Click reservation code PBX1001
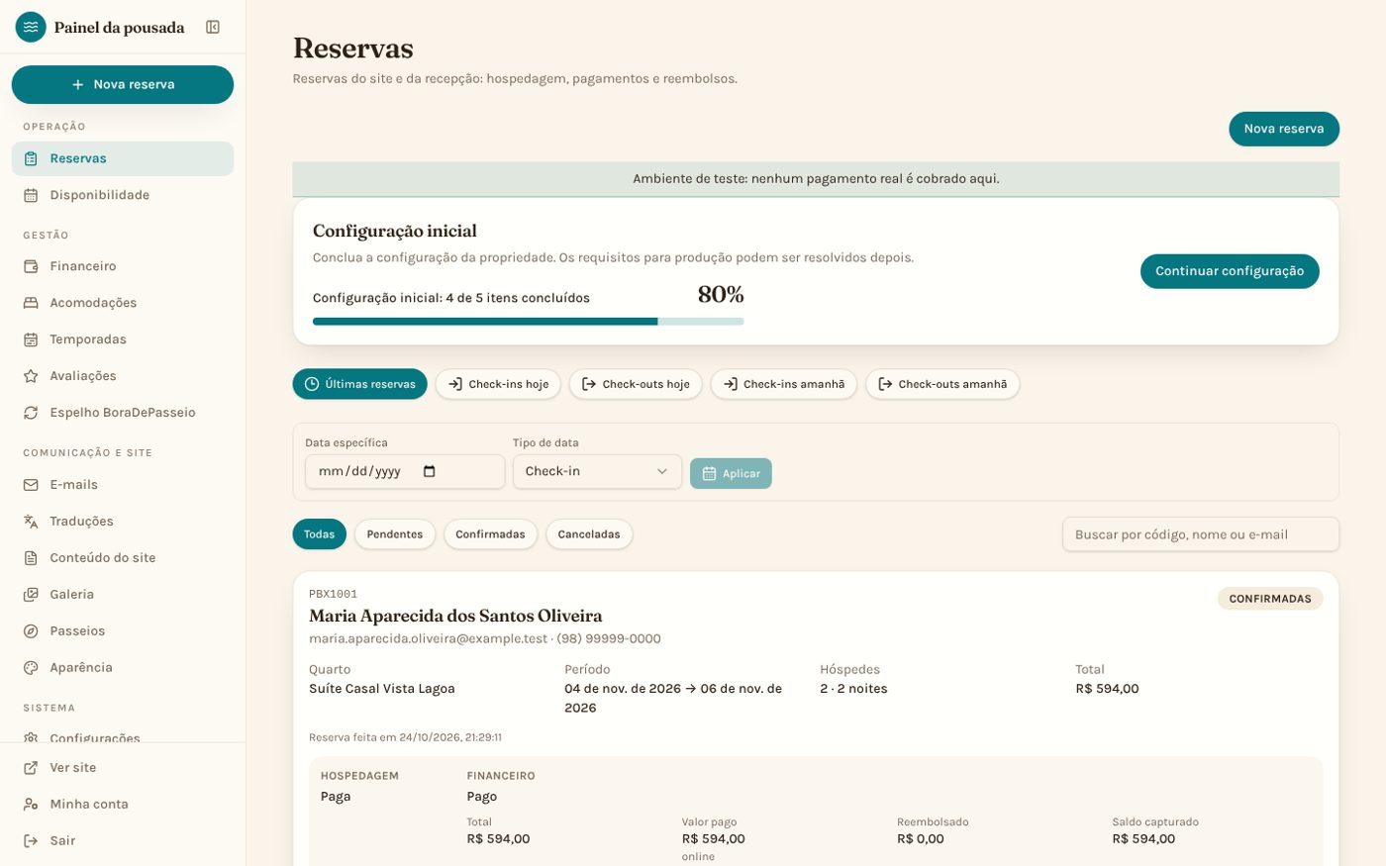Screen dimensions: 1386x866 [x=333, y=595]
